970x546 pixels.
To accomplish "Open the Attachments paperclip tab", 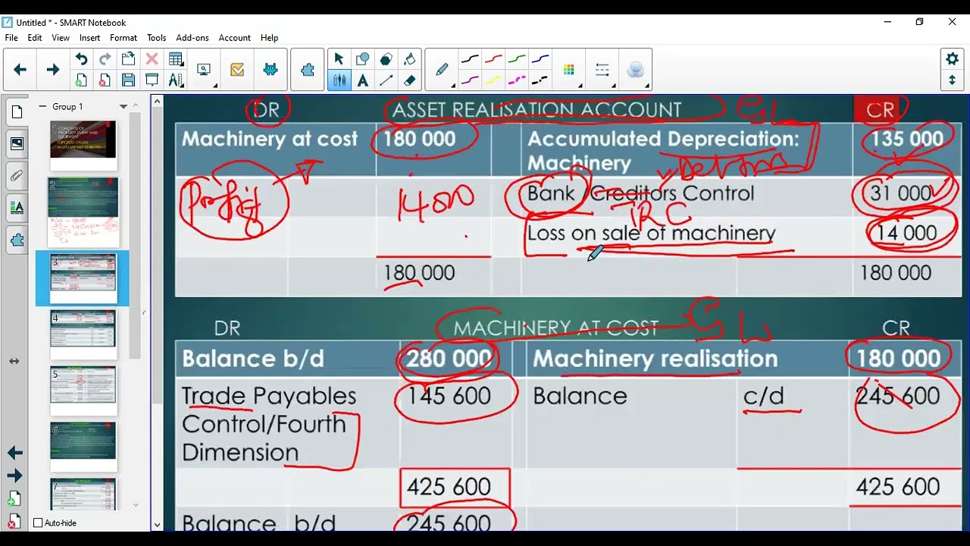I will 17,176.
